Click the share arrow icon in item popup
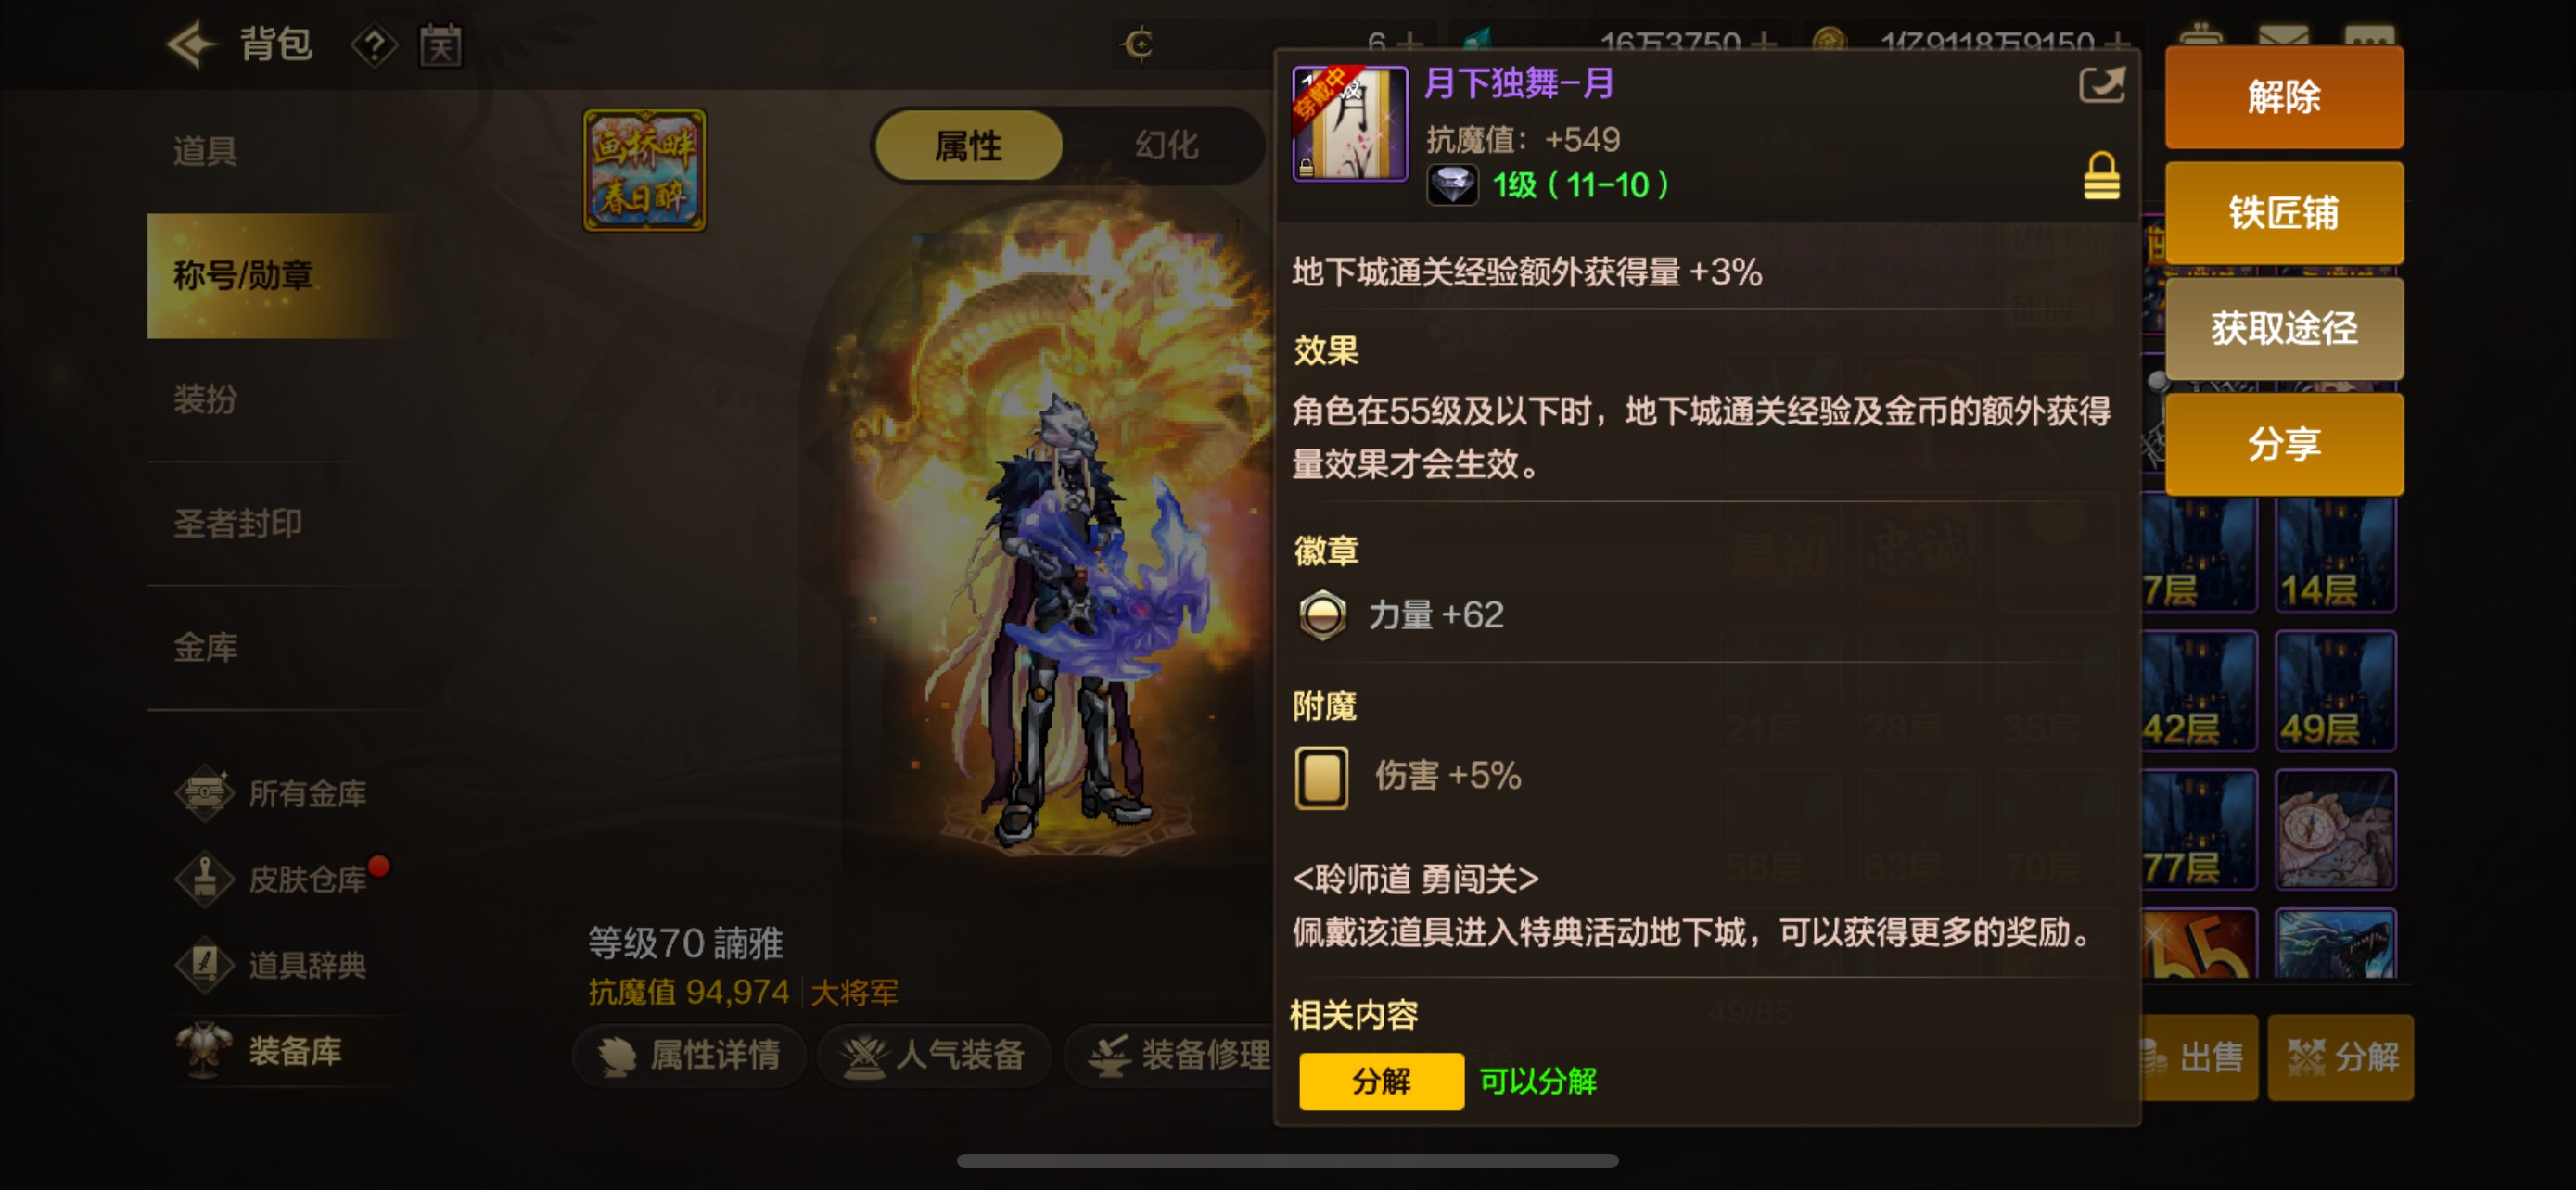The width and height of the screenshot is (2576, 1190). pos(2101,85)
